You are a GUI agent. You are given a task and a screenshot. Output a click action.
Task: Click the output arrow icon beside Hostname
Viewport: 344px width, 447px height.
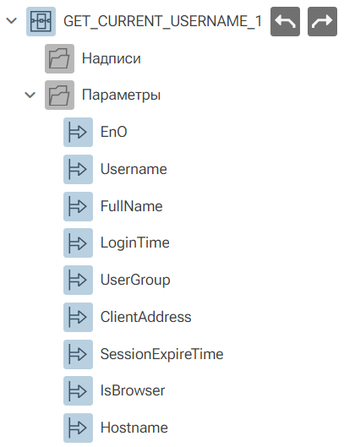tap(78, 428)
